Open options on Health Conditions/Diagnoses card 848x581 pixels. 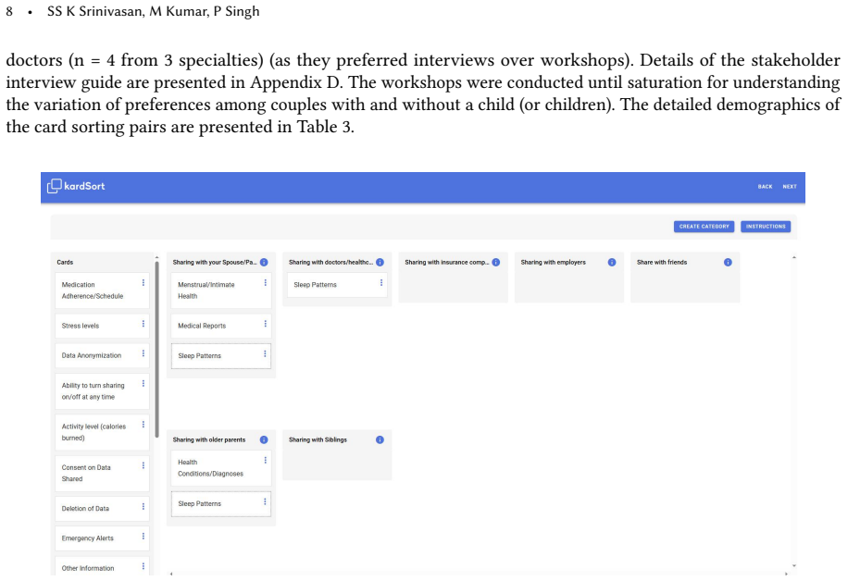click(x=265, y=461)
